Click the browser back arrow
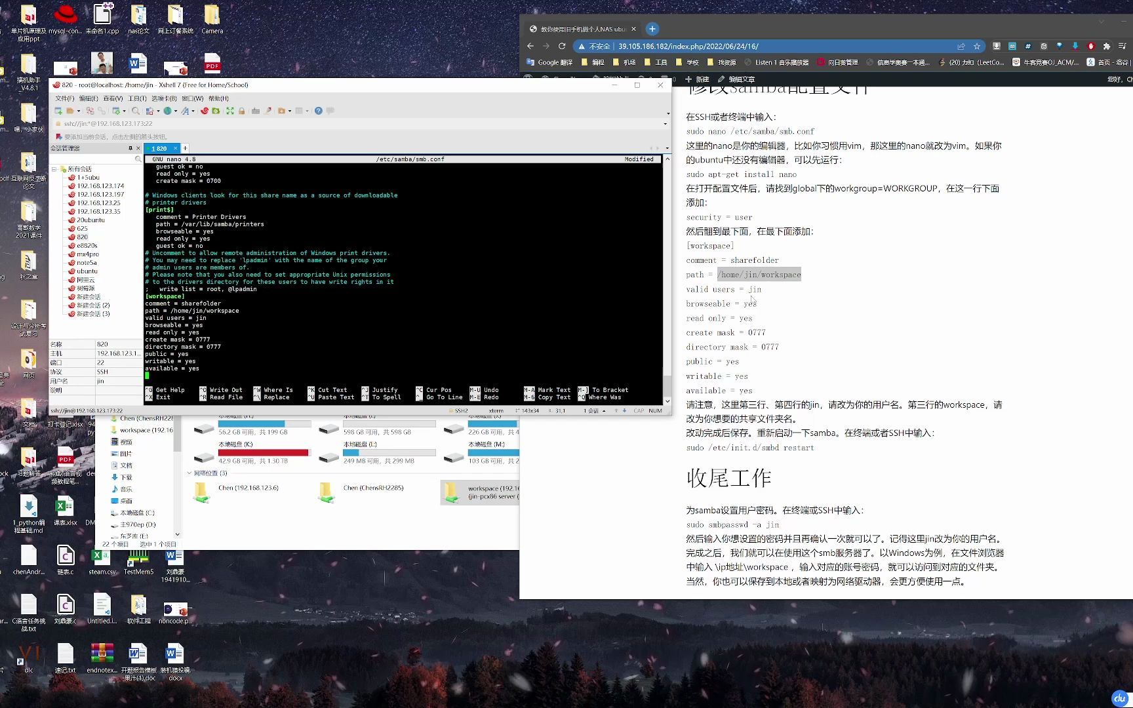The height and width of the screenshot is (708, 1133). [x=530, y=46]
